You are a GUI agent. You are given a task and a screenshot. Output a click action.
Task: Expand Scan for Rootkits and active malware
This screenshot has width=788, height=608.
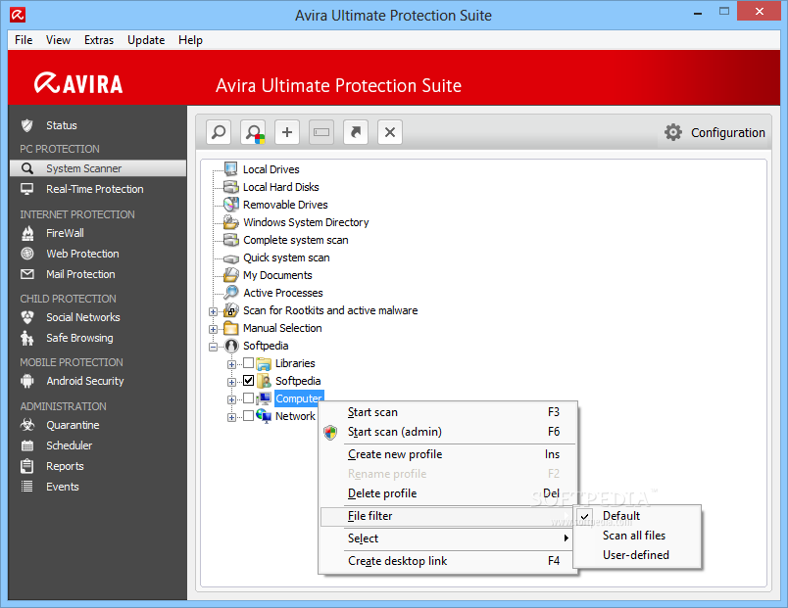(x=214, y=311)
